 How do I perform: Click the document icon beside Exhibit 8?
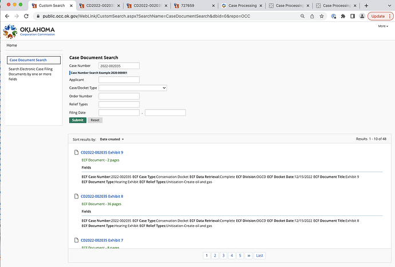(x=76, y=196)
